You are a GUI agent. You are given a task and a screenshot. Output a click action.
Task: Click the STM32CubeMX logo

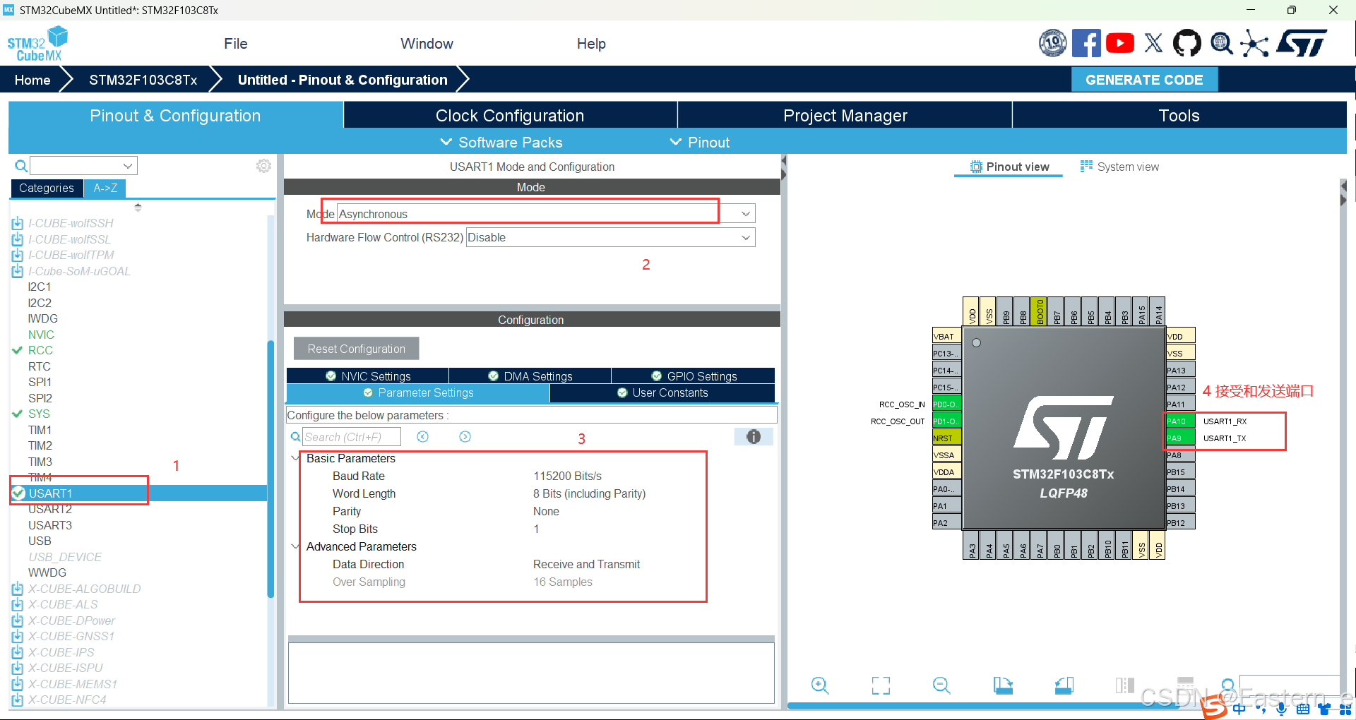click(x=37, y=44)
